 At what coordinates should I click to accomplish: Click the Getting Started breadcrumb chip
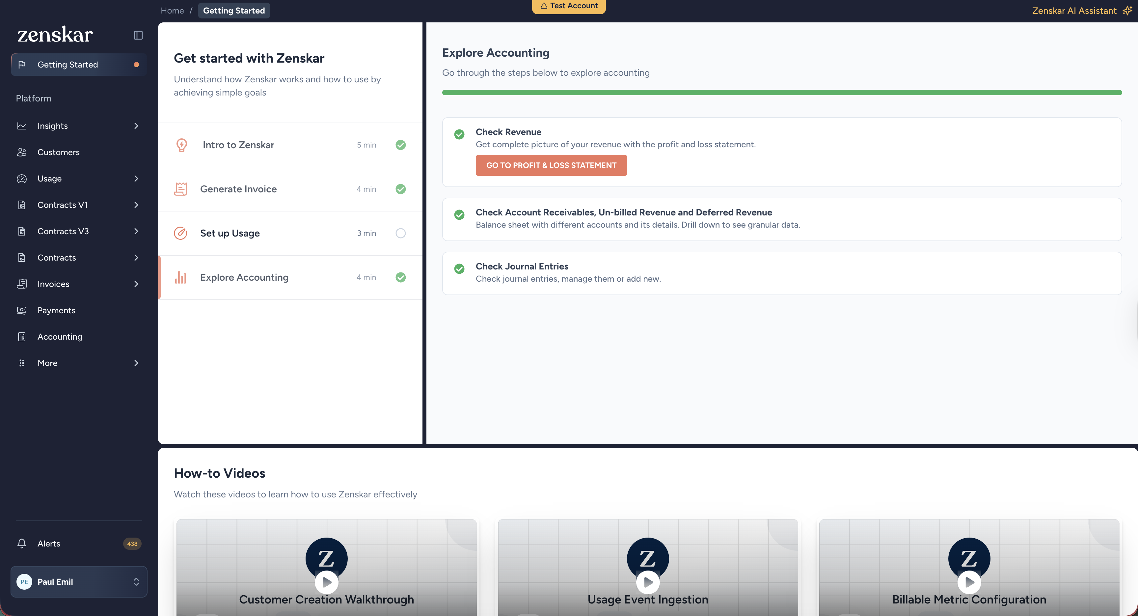234,11
